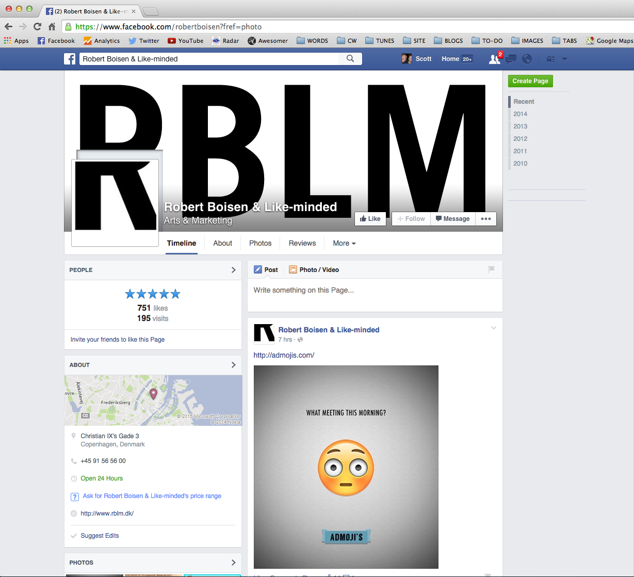The width and height of the screenshot is (634, 577).
Task: Click the Facebook search field
Action: (x=208, y=59)
